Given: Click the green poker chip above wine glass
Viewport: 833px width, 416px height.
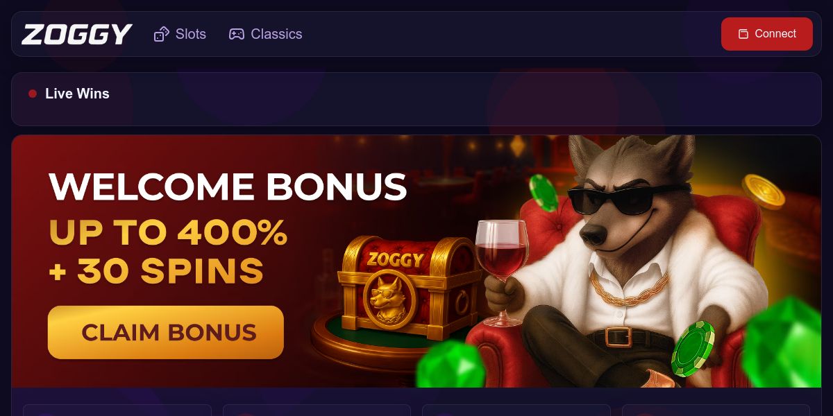Looking at the screenshot, I should pyautogui.click(x=544, y=193).
